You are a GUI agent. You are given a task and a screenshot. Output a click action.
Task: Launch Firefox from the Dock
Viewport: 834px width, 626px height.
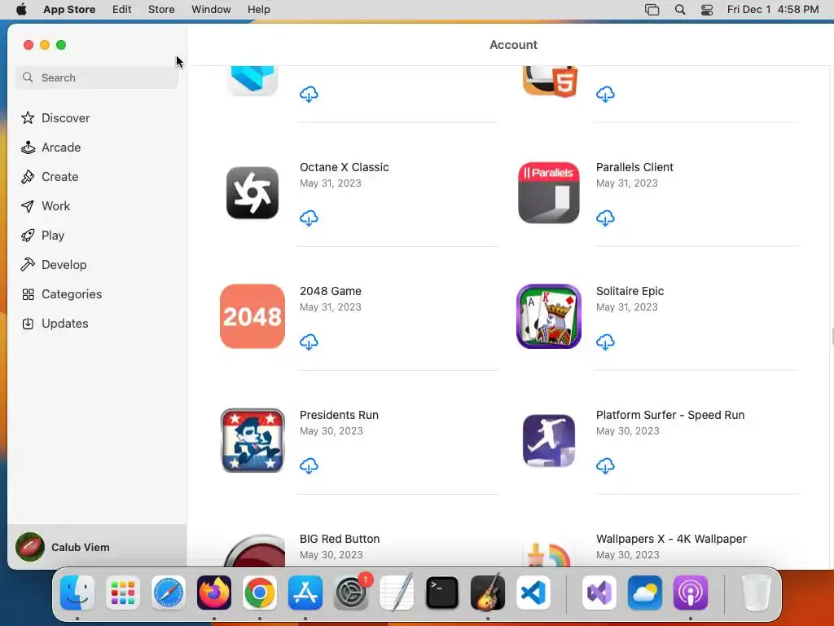click(214, 593)
